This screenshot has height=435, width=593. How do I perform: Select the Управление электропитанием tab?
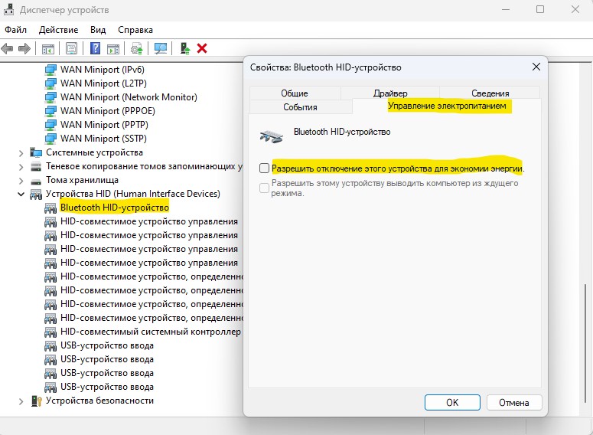[x=447, y=106]
